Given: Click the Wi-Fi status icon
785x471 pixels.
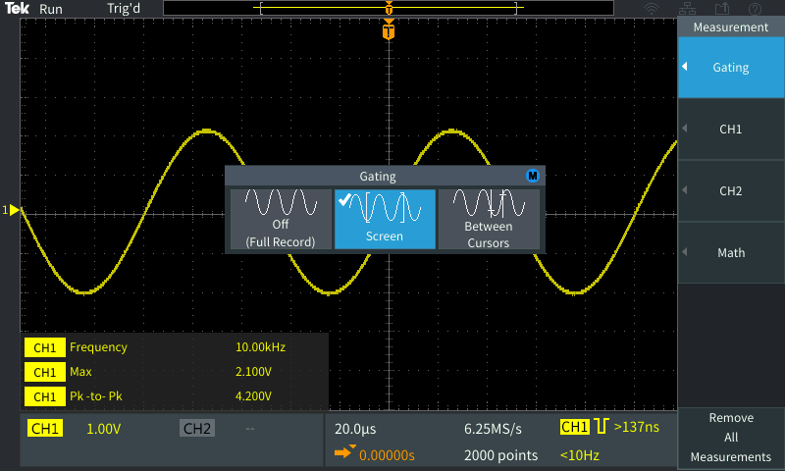Looking at the screenshot, I should pos(651,9).
